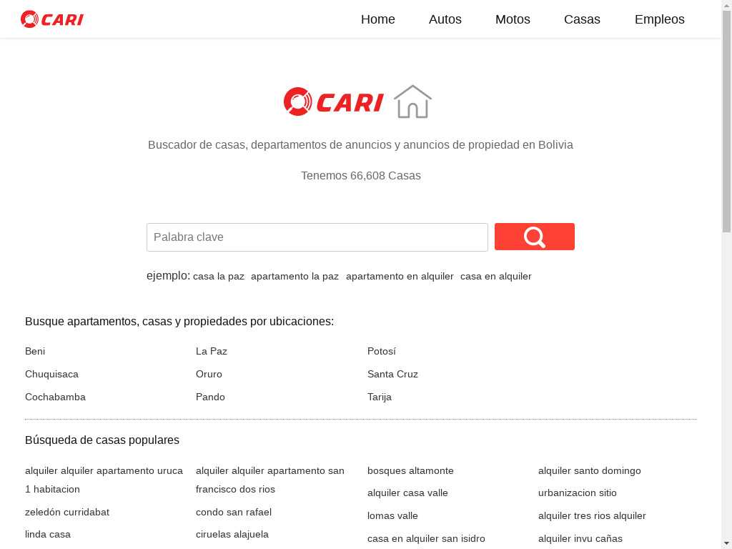
Task: Select popular search 'bosques altamonte'
Action: point(410,470)
